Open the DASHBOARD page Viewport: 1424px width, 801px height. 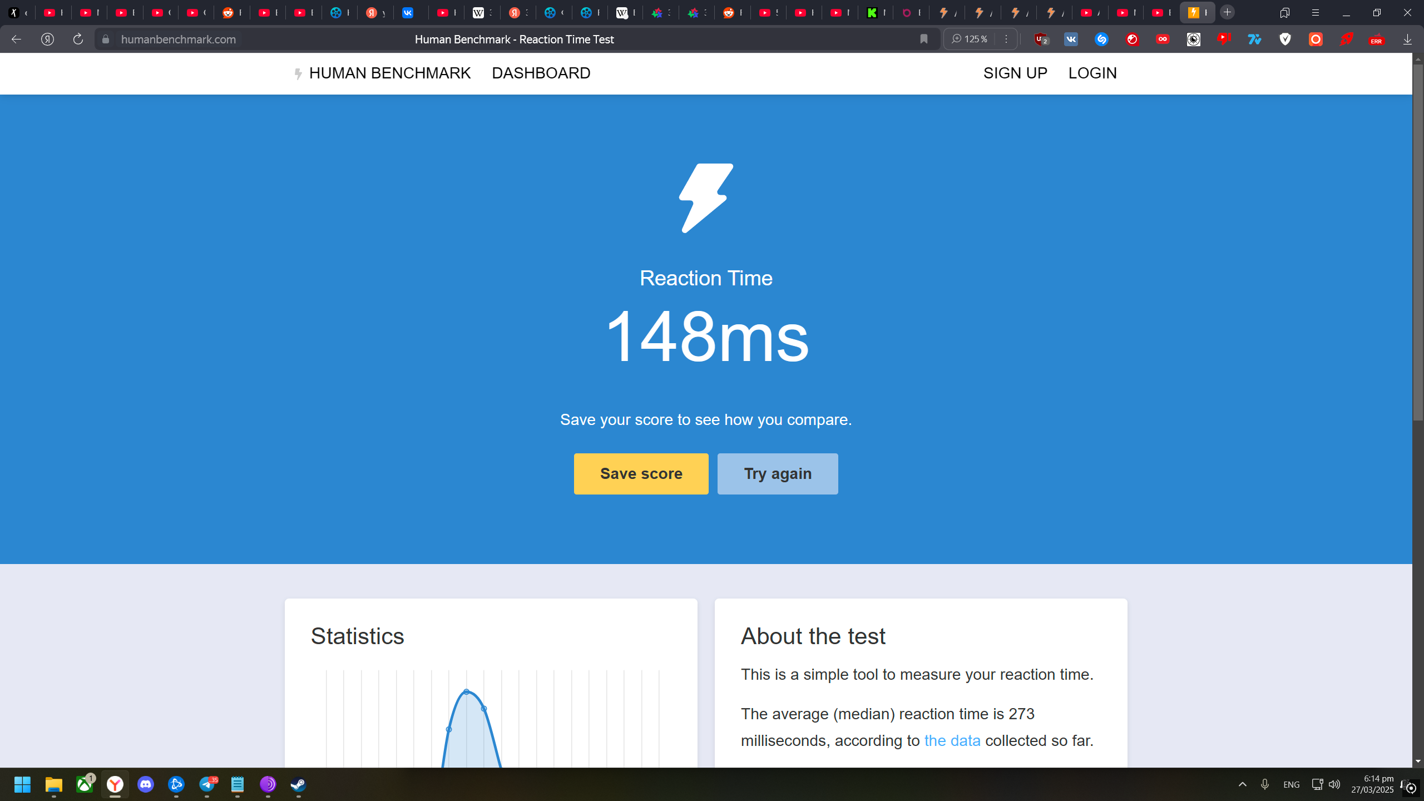[541, 73]
